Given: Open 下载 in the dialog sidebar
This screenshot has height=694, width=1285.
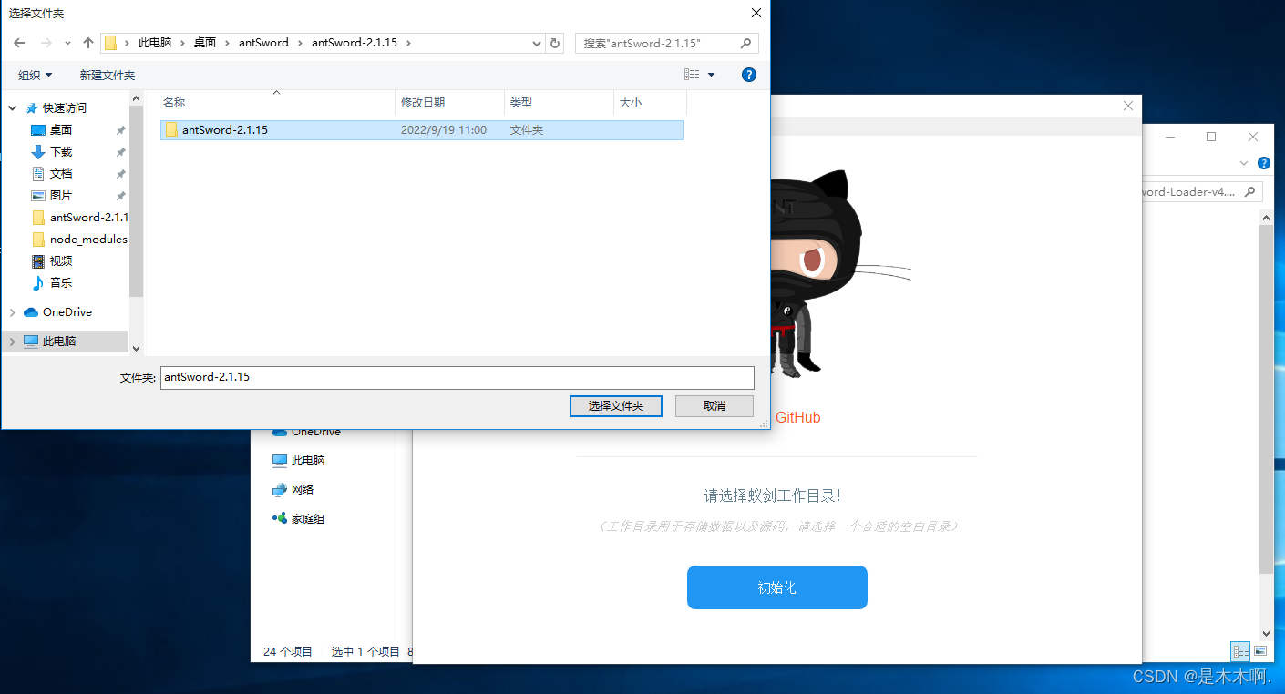Looking at the screenshot, I should click(61, 152).
